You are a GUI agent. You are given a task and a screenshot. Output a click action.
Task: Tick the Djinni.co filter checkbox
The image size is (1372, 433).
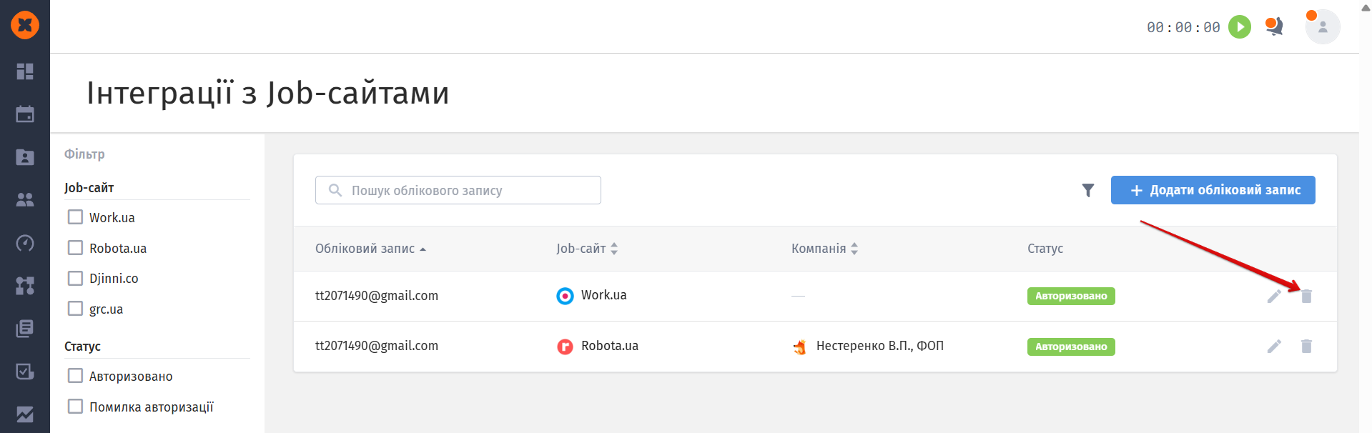(75, 278)
